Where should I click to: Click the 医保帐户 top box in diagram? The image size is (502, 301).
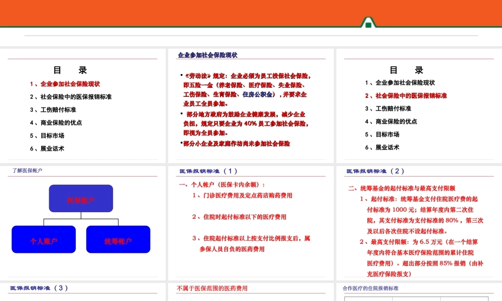click(x=81, y=198)
